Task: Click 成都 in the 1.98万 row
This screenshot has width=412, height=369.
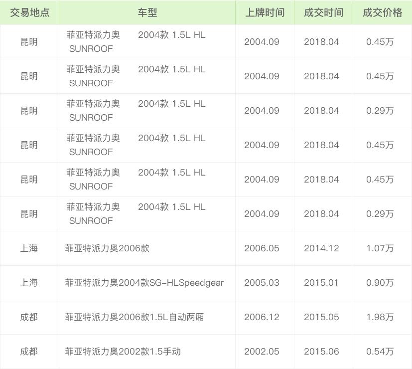Action: point(29,317)
